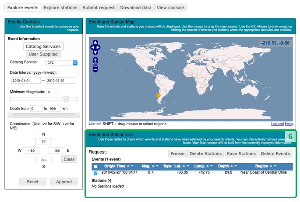Reset the event controls

[x=33, y=181]
